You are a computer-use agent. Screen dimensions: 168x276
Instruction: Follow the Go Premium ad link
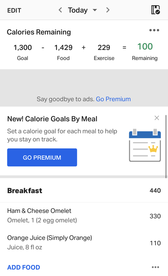click(113, 99)
